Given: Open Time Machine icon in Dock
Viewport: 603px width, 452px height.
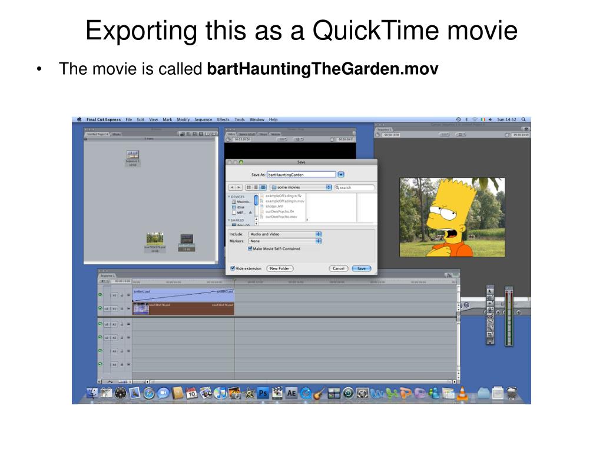Looking at the screenshot, I should click(348, 393).
